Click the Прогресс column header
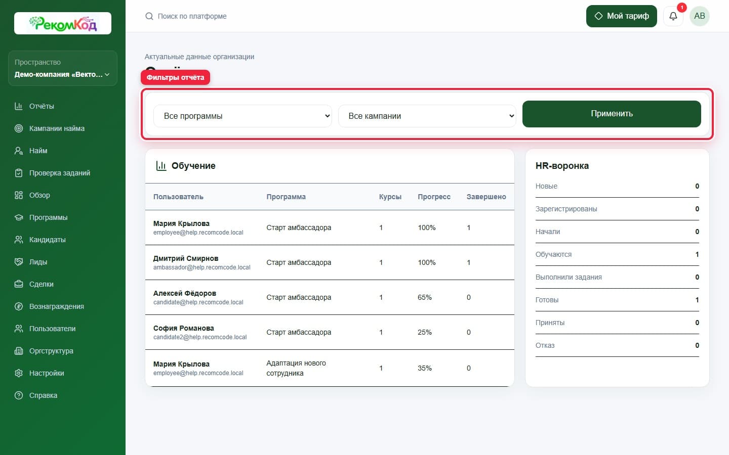The image size is (729, 455). pos(434,197)
